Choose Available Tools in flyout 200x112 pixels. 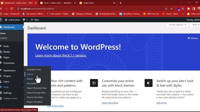pyautogui.click(x=34, y=70)
